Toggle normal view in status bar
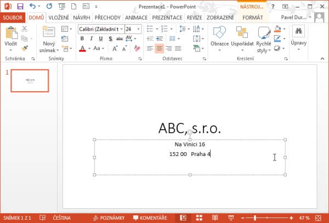This screenshot has height=223, width=329. pyautogui.click(x=183, y=218)
